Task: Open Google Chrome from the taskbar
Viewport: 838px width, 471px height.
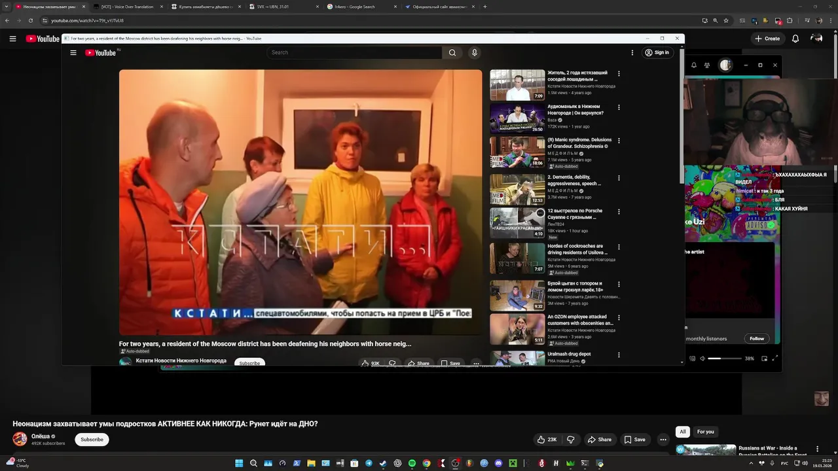Action: point(426,463)
